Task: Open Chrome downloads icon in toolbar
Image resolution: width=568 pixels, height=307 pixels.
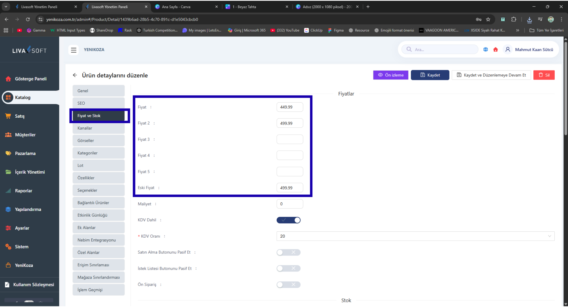Action: pyautogui.click(x=529, y=19)
